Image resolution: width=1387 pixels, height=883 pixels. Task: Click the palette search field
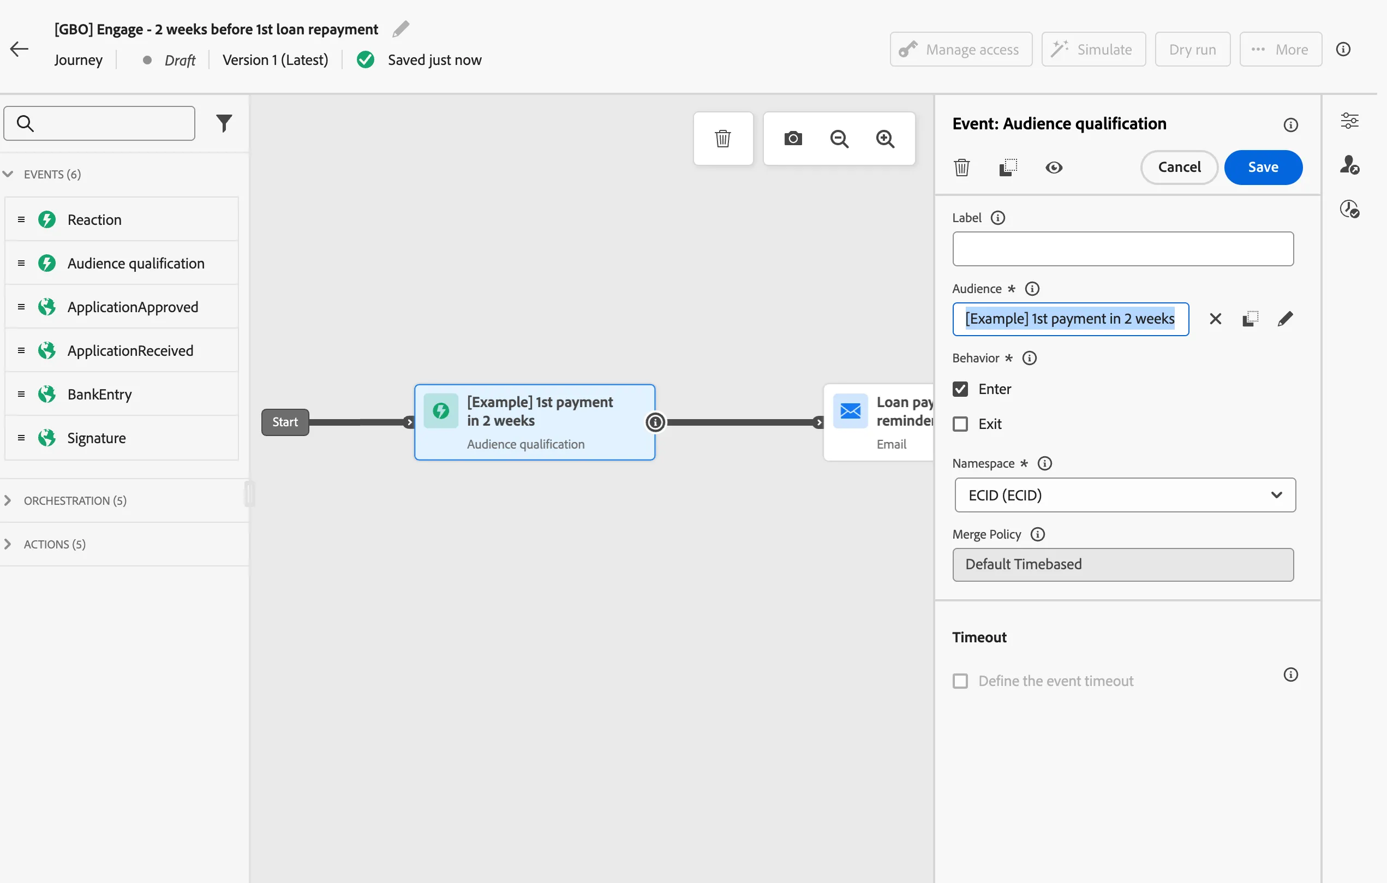pyautogui.click(x=99, y=123)
